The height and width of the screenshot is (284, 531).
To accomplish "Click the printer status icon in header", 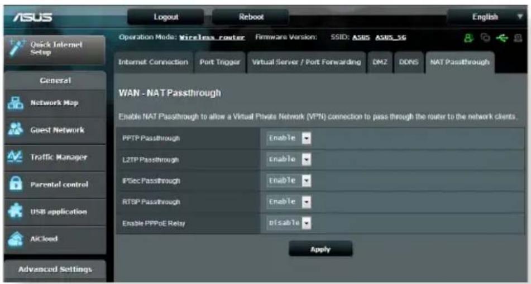I will coord(518,38).
